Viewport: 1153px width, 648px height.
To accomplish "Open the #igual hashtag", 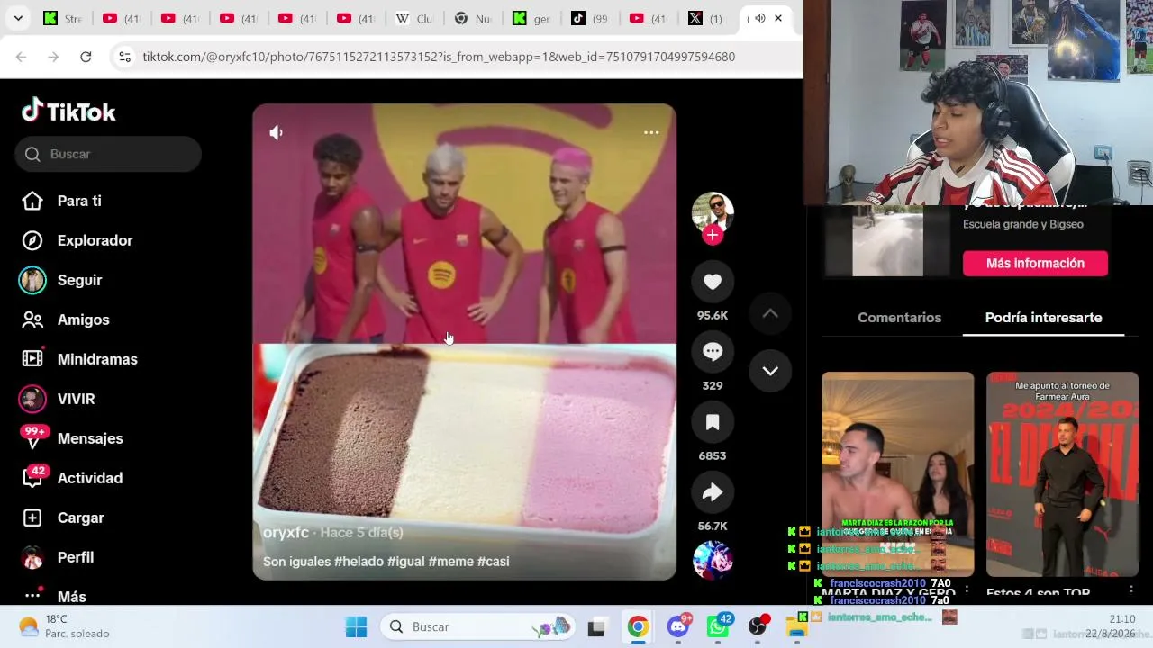I will pyautogui.click(x=406, y=562).
